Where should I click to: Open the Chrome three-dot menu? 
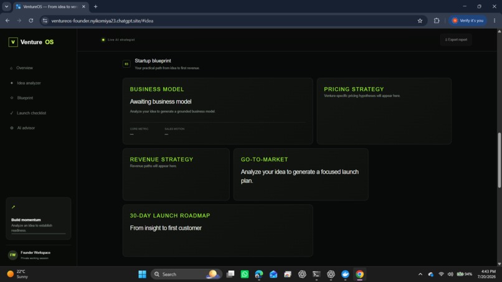(495, 21)
